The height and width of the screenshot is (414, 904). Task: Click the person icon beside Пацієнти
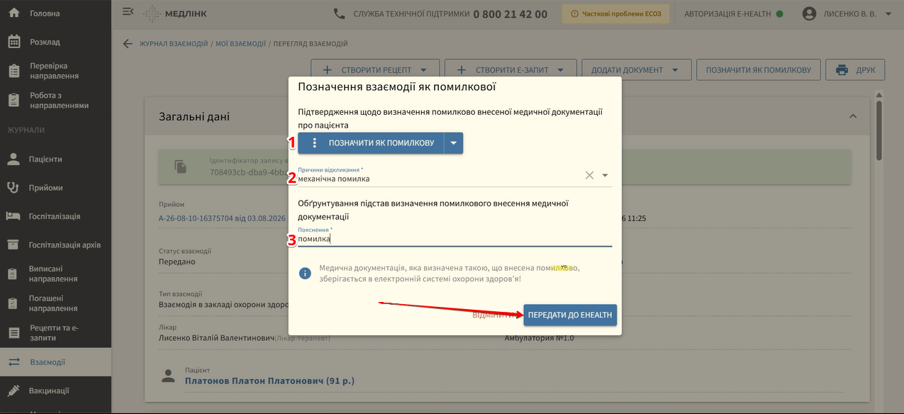(x=13, y=159)
